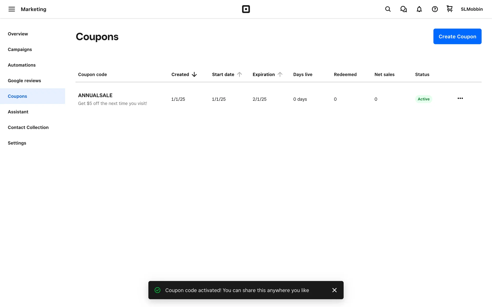Open the shopping cart icon
This screenshot has height=307, width=492.
coord(449,9)
